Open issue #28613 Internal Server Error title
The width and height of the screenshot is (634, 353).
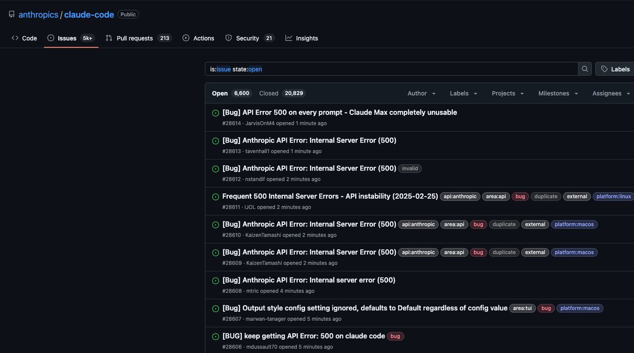309,140
